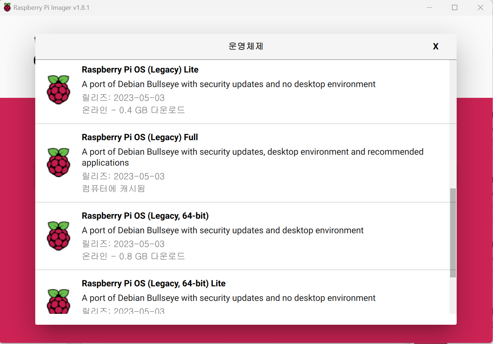Select Raspberry Pi OS (Legacy) Full title
The image size is (493, 344).
click(140, 137)
